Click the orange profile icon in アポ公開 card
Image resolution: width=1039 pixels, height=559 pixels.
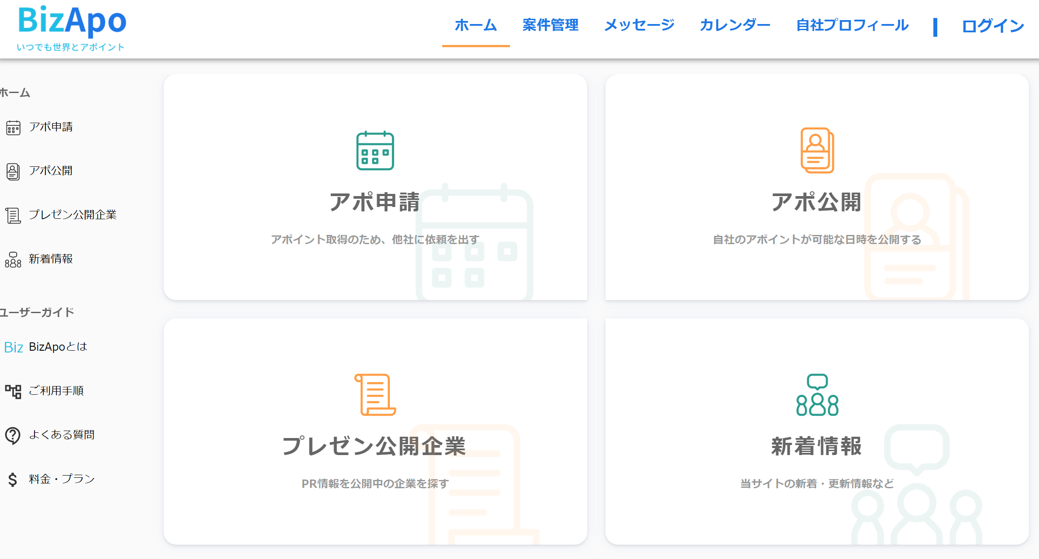coord(817,150)
